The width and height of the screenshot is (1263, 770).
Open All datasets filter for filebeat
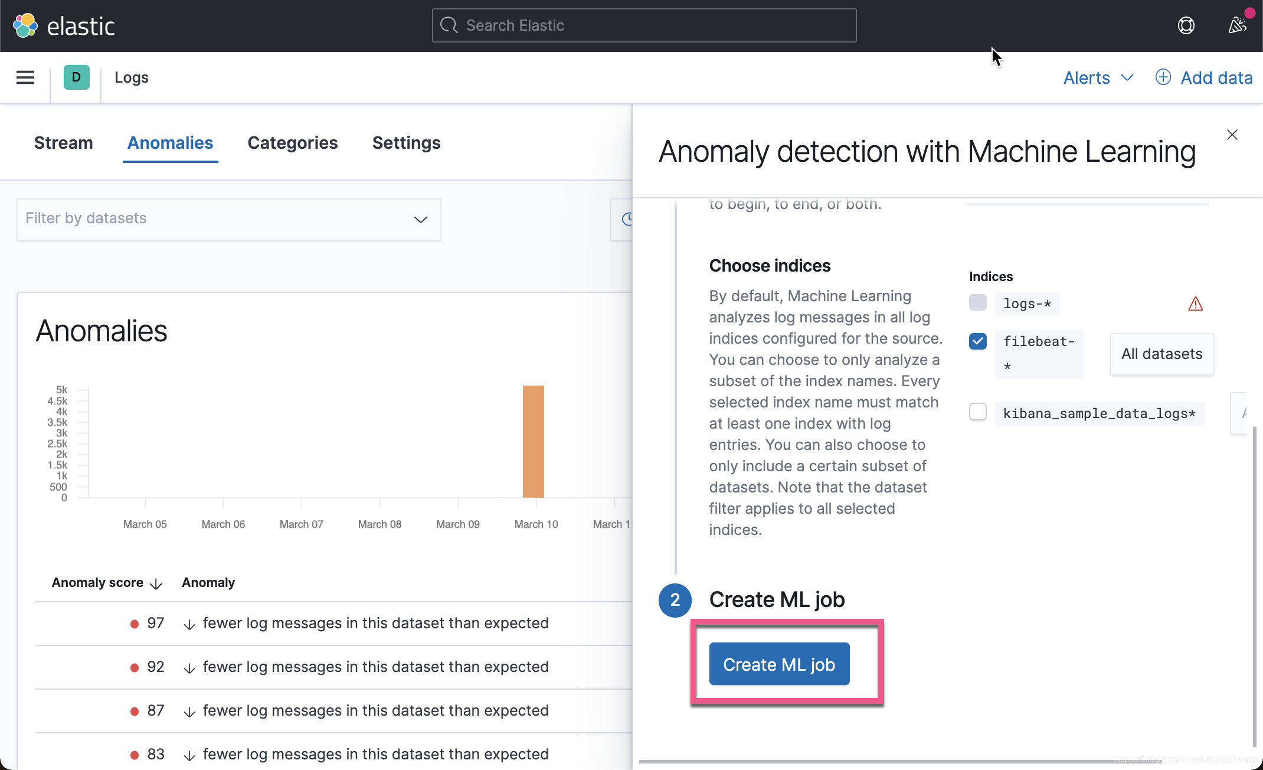[1161, 354]
